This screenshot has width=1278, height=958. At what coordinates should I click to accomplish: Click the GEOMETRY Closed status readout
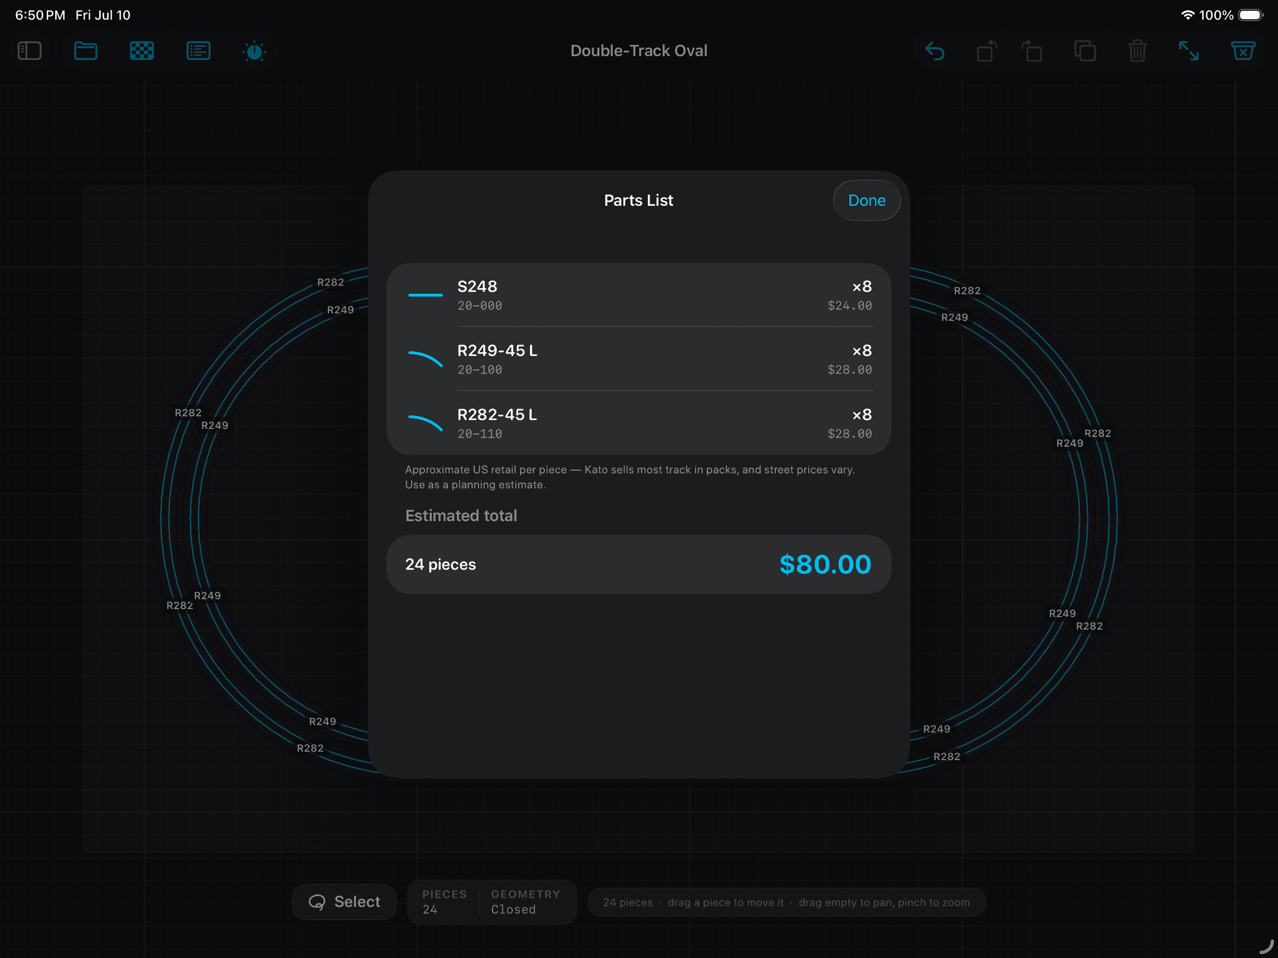click(525, 902)
